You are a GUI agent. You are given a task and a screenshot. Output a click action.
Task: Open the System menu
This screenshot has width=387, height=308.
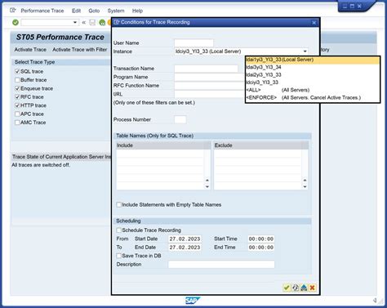tap(116, 11)
